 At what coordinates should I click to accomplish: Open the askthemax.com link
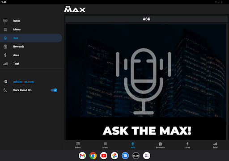pos(23,82)
